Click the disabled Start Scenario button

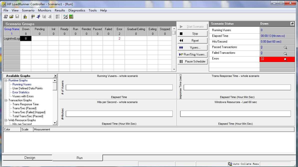pyautogui.click(x=193, y=27)
